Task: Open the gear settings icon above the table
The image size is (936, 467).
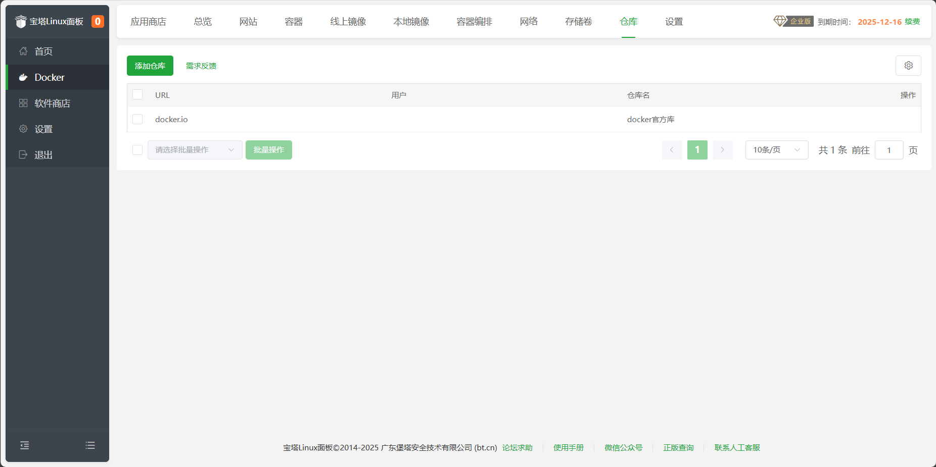Action: 908,65
